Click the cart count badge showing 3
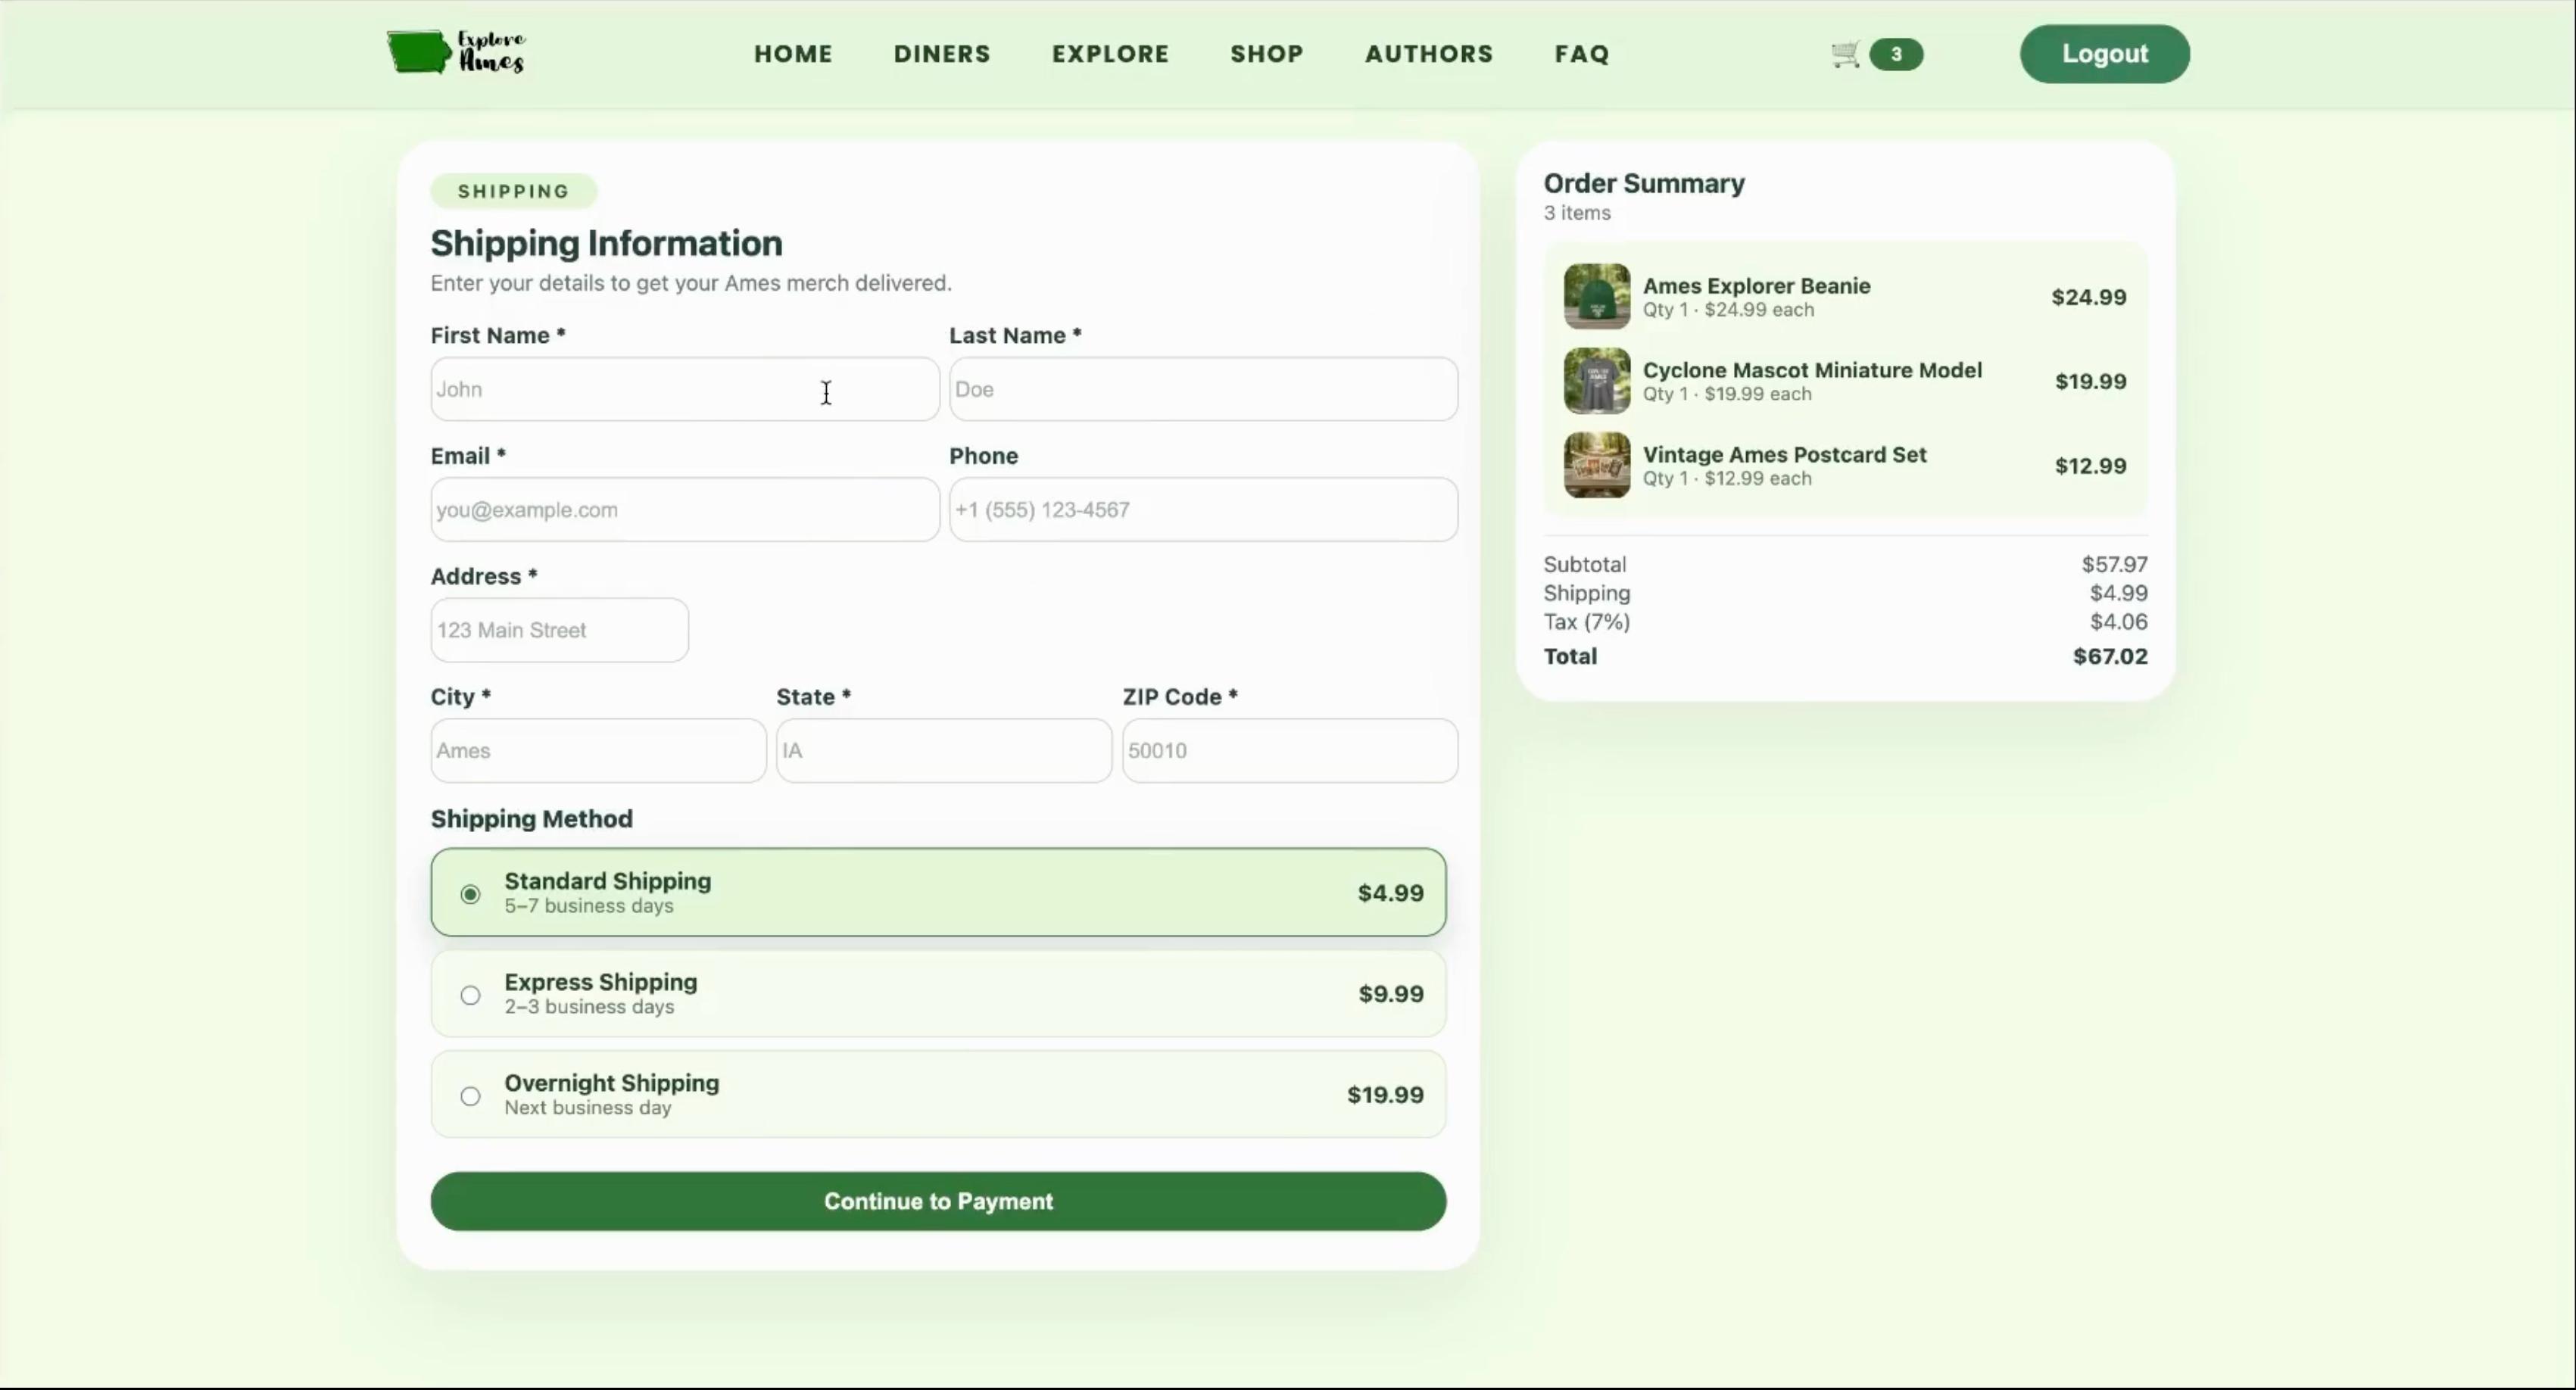Viewport: 2576px width, 1390px height. [1896, 54]
